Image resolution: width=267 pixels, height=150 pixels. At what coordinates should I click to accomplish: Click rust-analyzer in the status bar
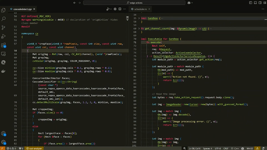tap(34, 148)
